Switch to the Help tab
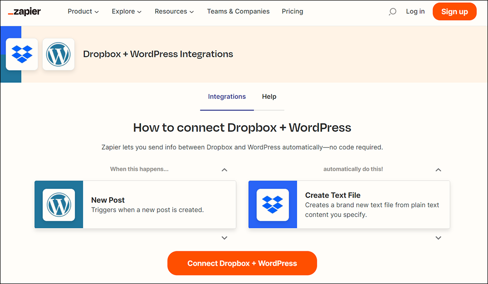 (269, 96)
